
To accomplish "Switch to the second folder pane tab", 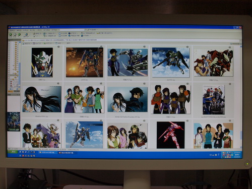I will 17,91.
